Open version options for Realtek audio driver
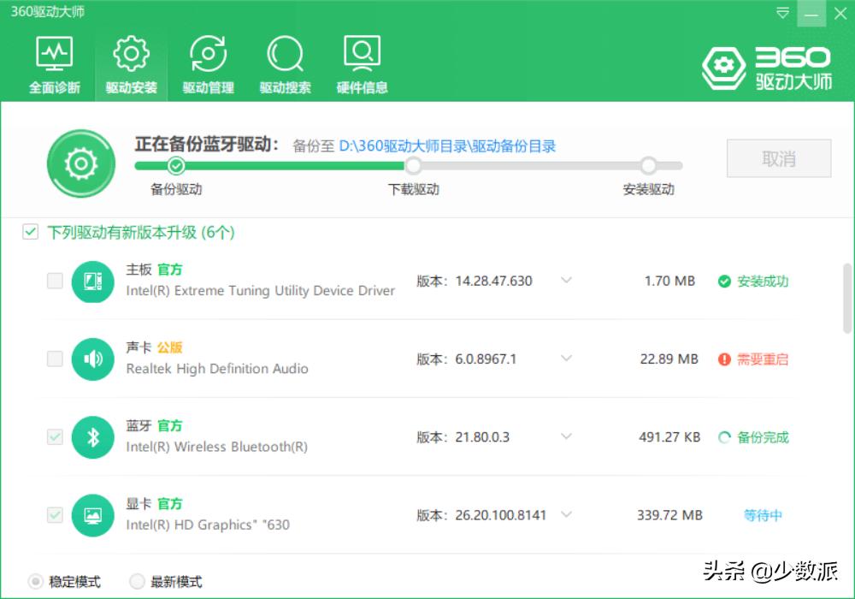Viewport: 855px width, 599px height. tap(566, 359)
